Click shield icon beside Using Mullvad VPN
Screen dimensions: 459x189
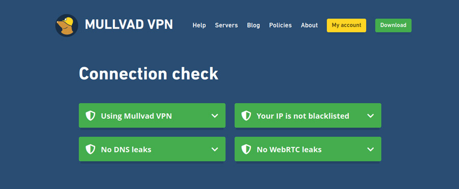point(90,116)
